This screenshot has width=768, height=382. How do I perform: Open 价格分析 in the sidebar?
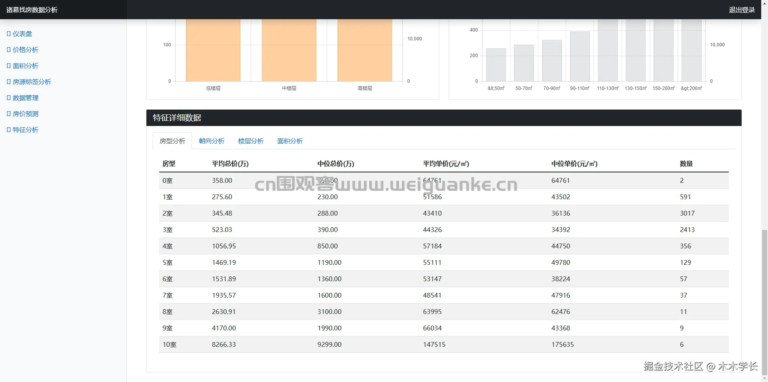tap(23, 50)
